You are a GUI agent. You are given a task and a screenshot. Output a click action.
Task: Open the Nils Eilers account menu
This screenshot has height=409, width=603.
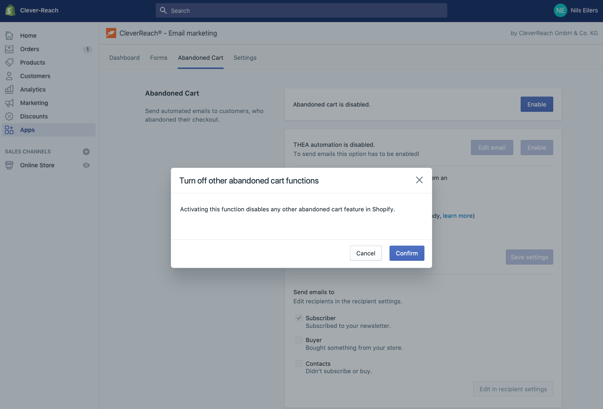click(576, 10)
